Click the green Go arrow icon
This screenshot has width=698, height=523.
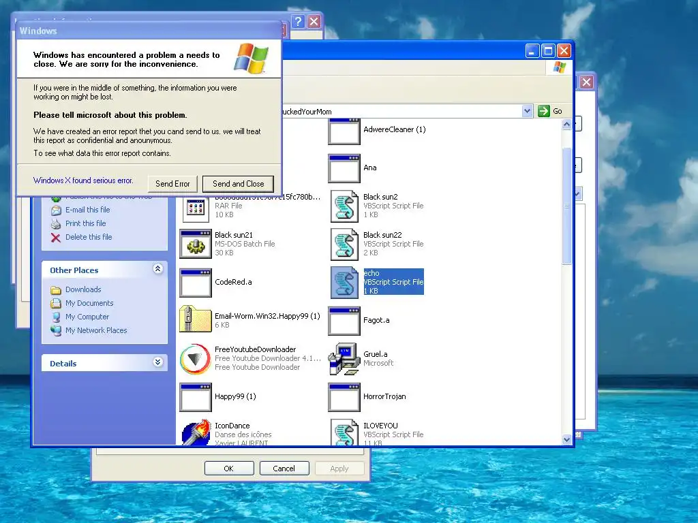543,111
